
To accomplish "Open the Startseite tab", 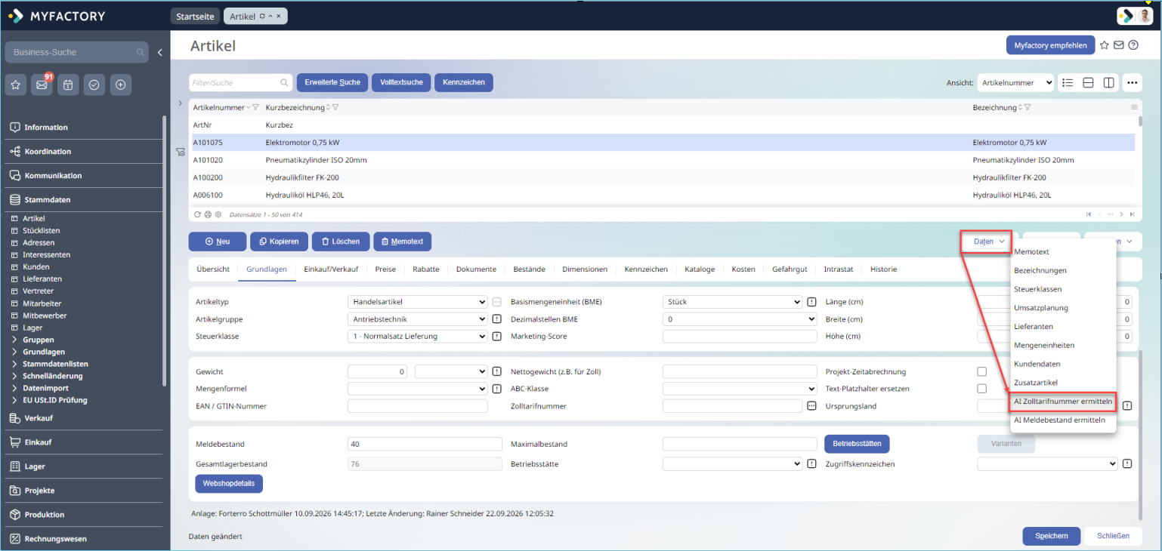I will [x=195, y=16].
